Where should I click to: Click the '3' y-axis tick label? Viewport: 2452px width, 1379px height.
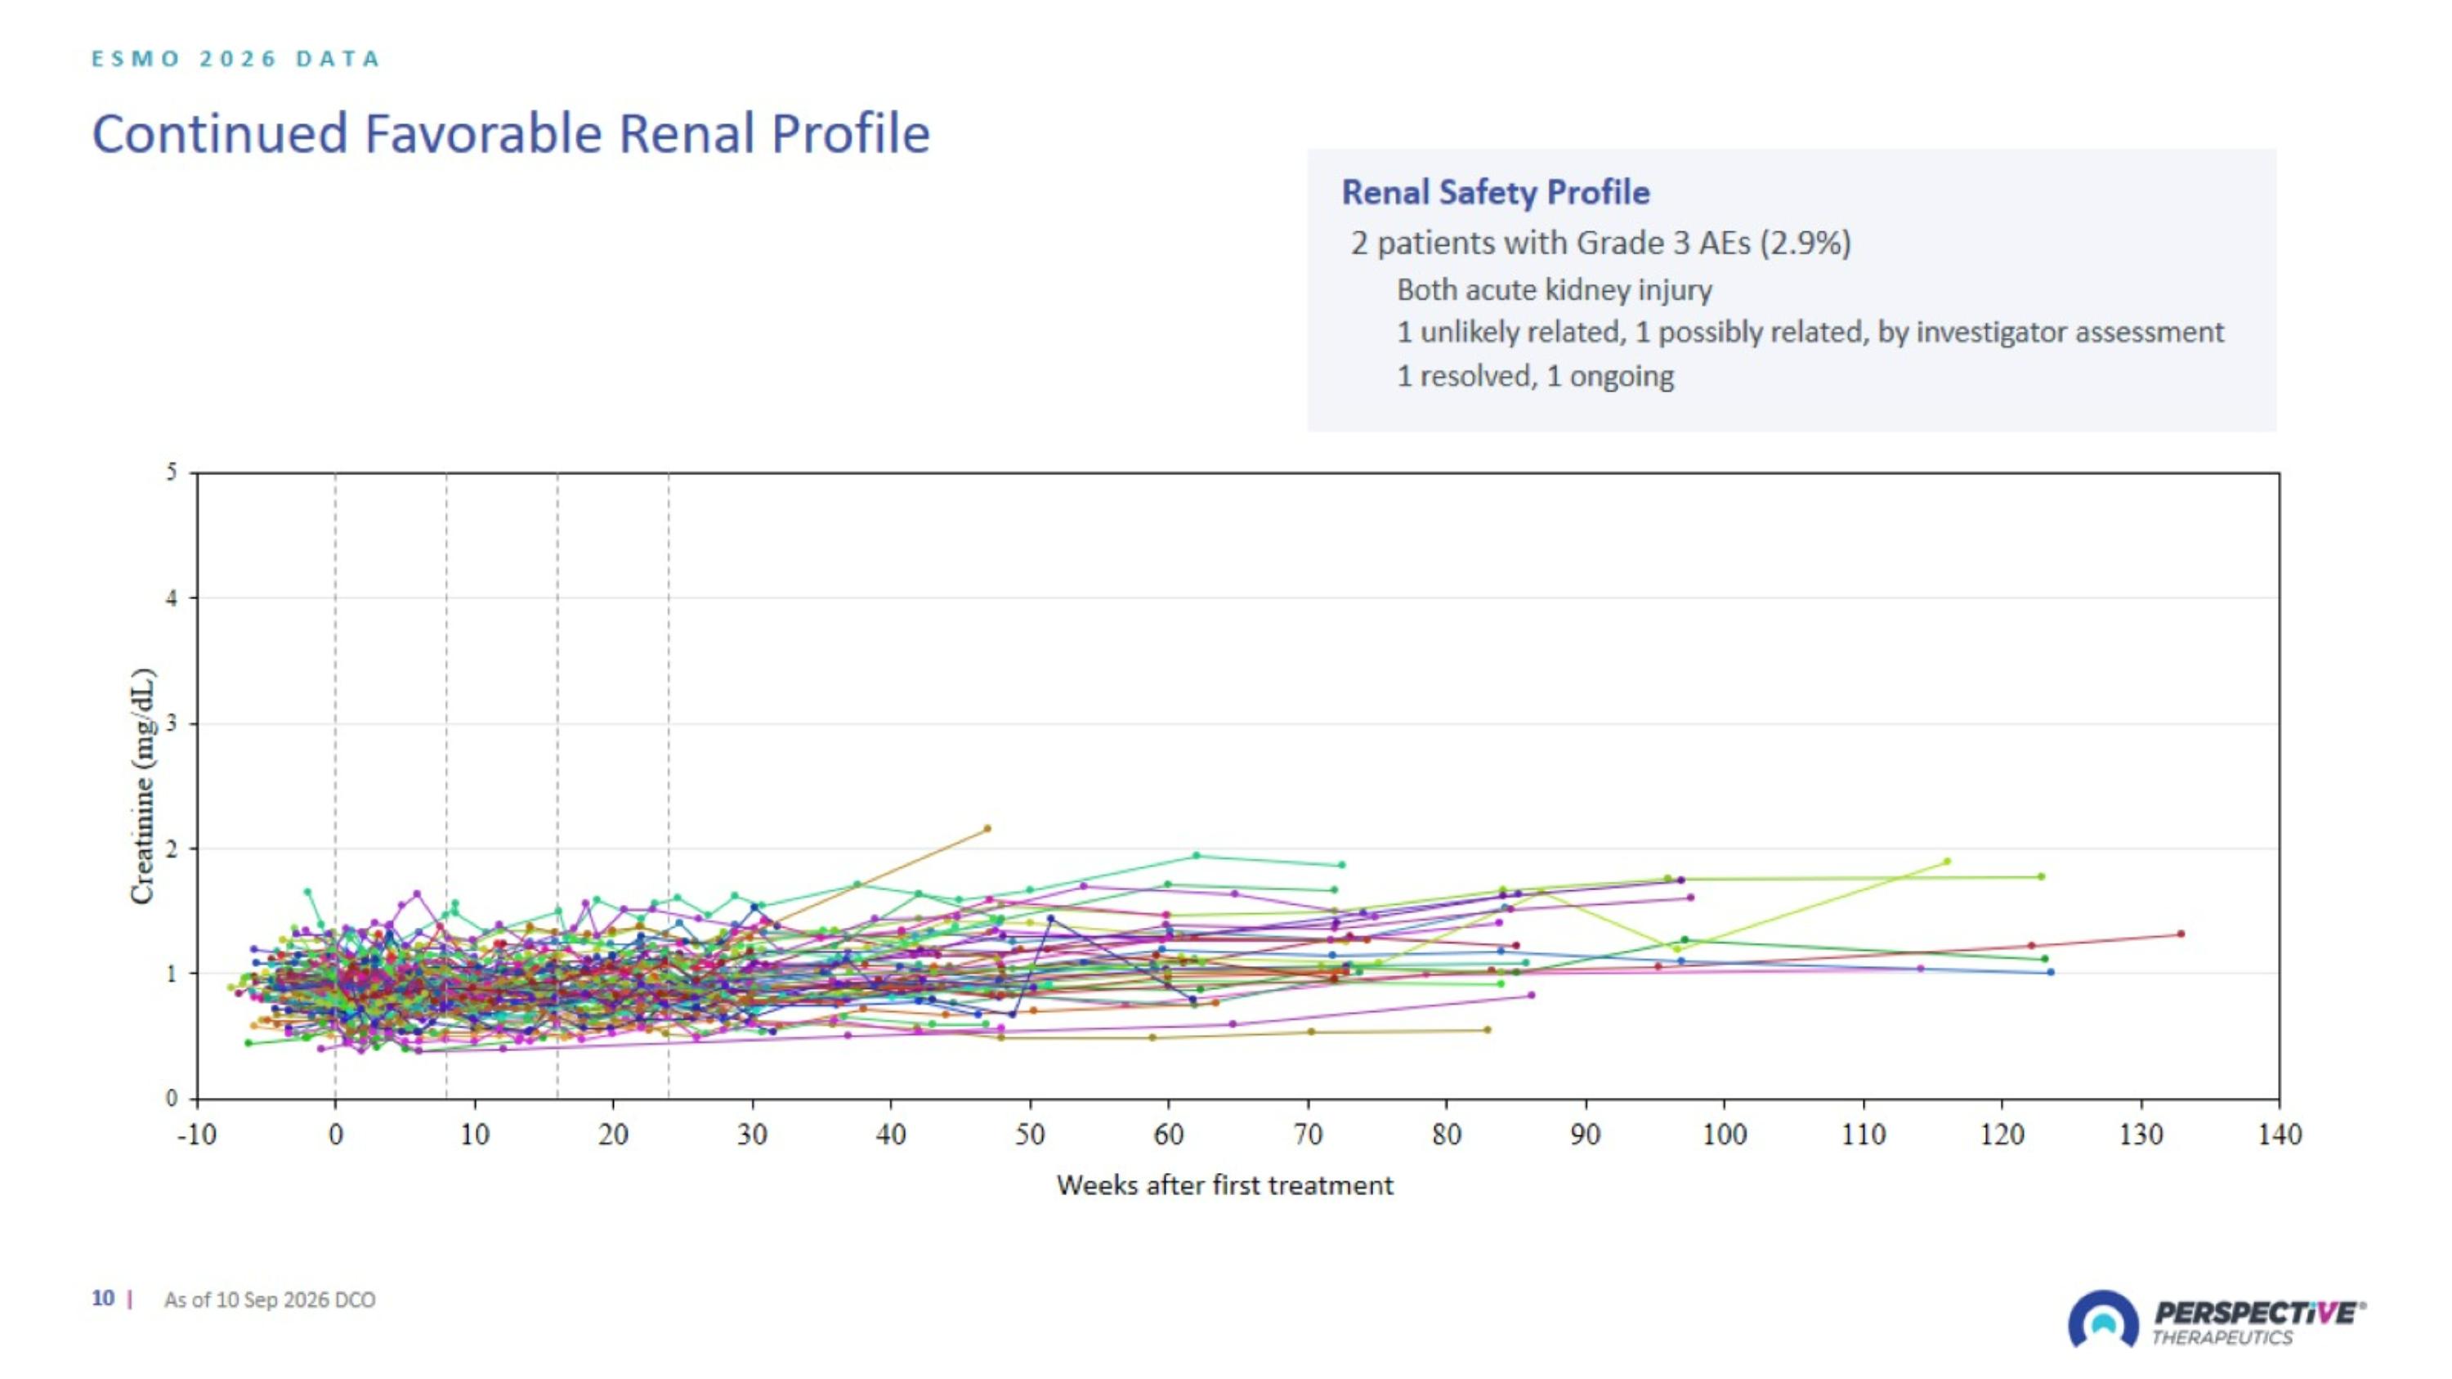coord(172,723)
